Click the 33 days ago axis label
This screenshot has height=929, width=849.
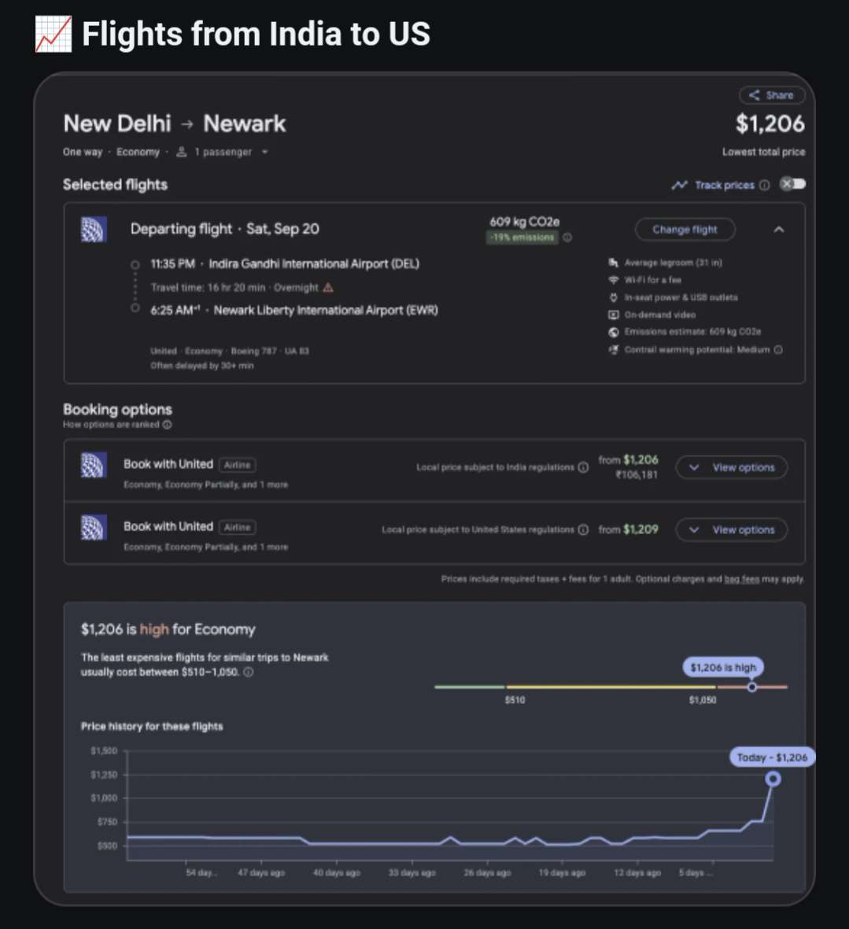click(412, 872)
